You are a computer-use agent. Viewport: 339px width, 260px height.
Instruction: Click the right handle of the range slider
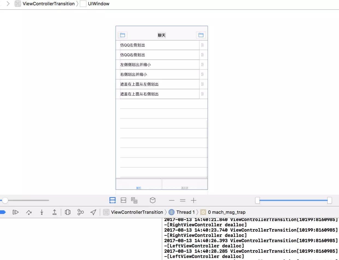point(330,200)
